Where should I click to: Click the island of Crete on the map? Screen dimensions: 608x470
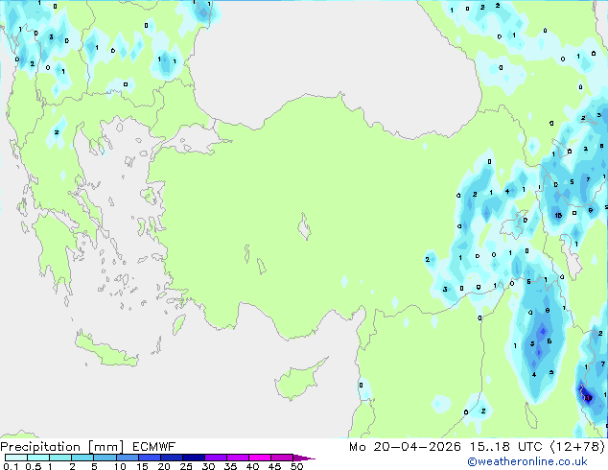(105, 351)
